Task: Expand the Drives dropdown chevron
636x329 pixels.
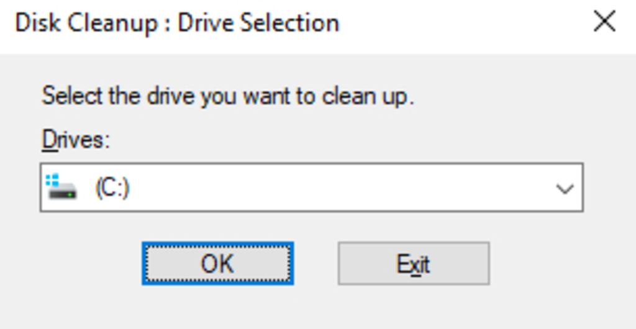Action: coord(565,189)
